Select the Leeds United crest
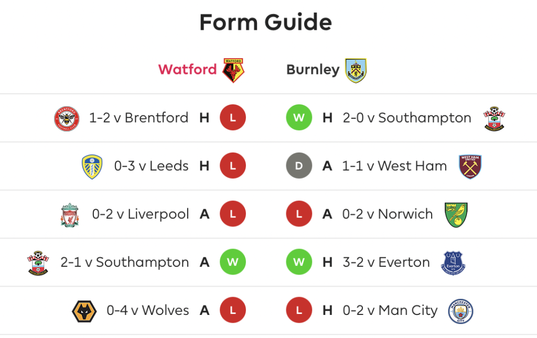 click(92, 167)
